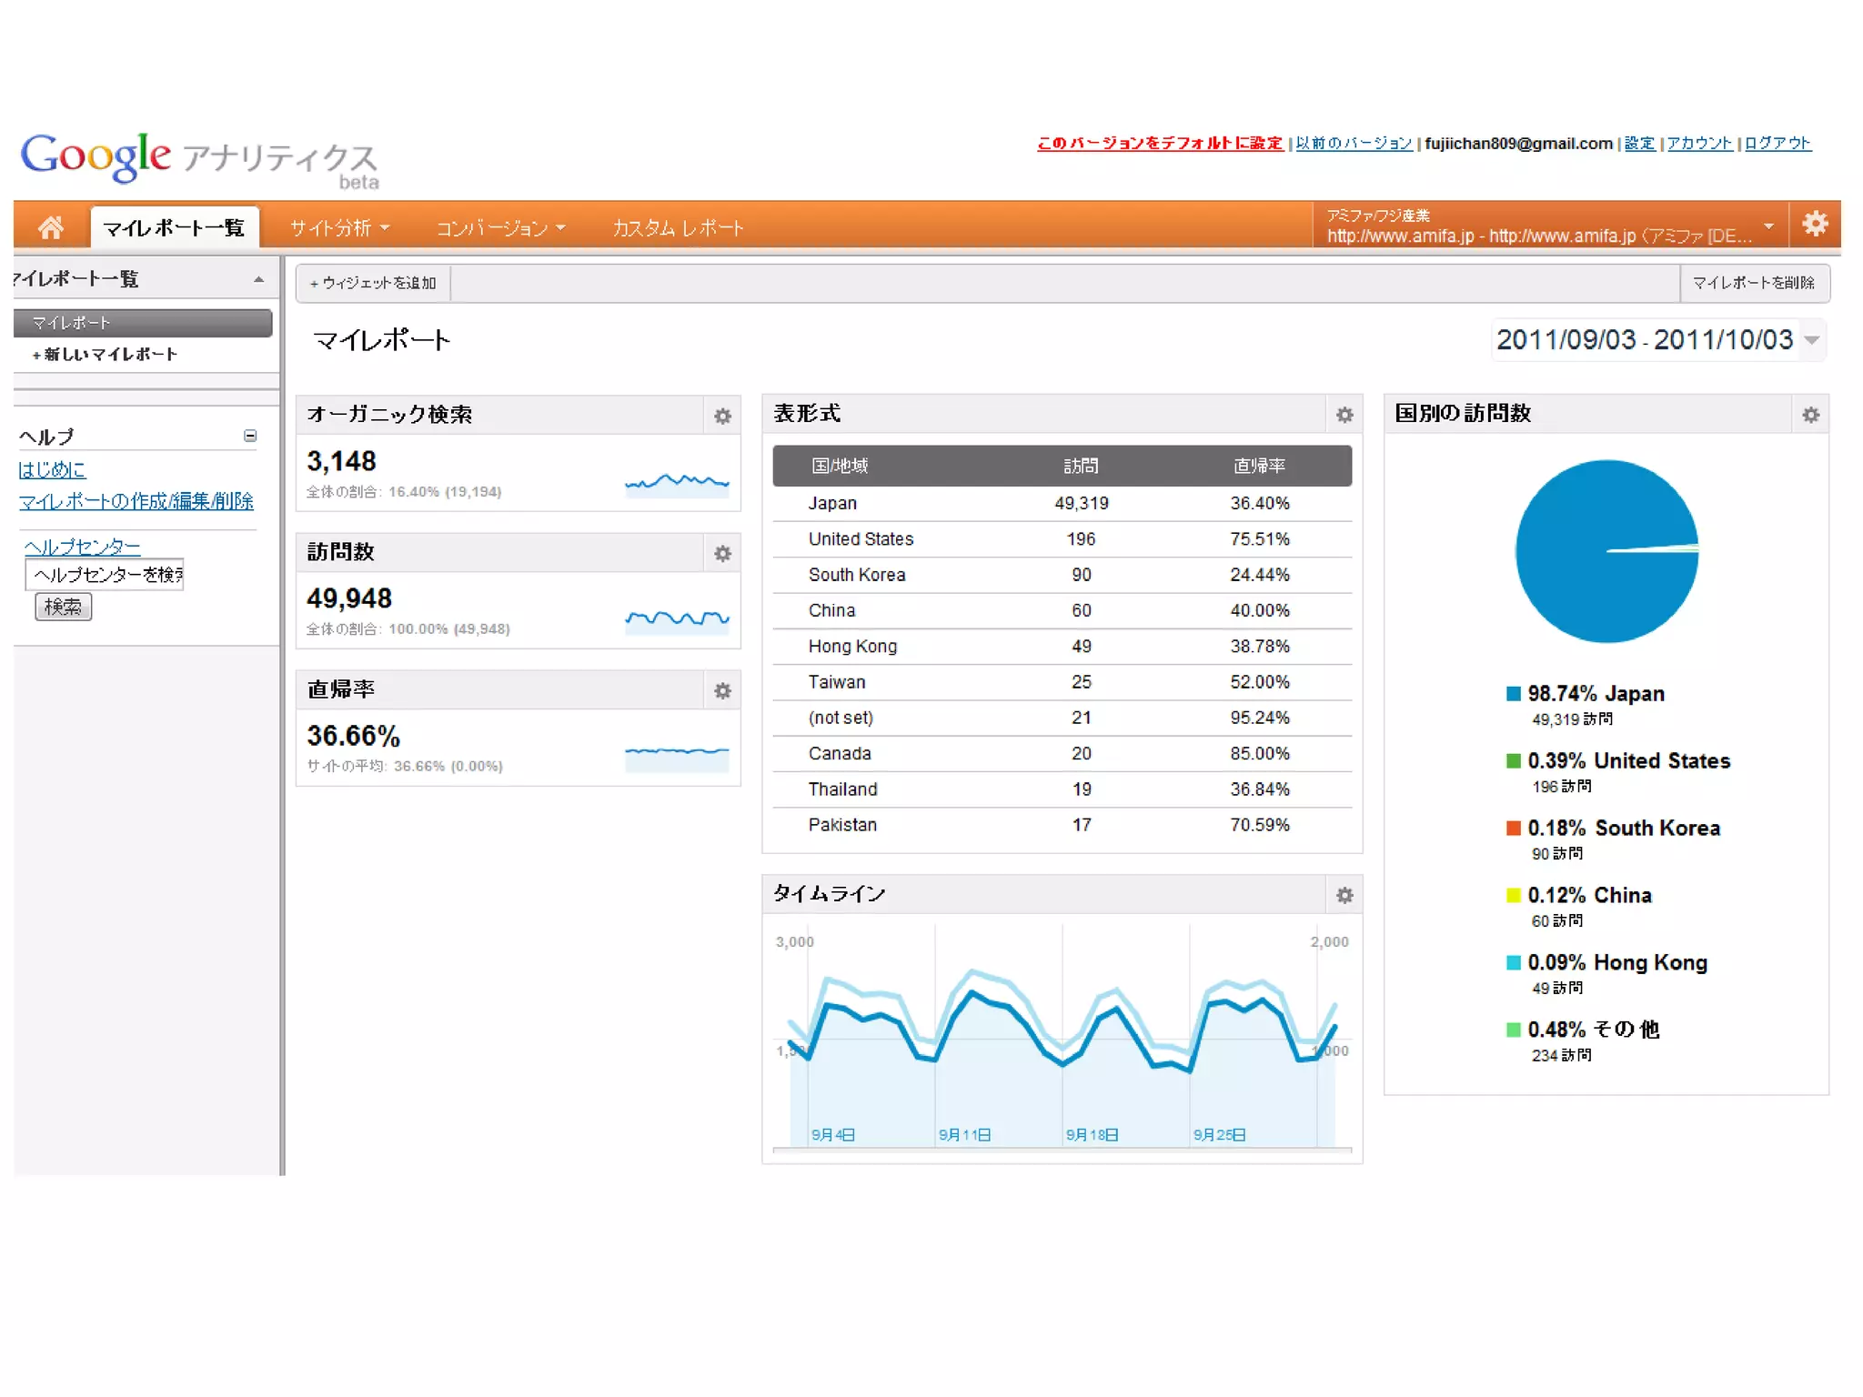This screenshot has height=1397, width=1863.
Task: Open the organic search widget settings gear
Action: pos(722,416)
